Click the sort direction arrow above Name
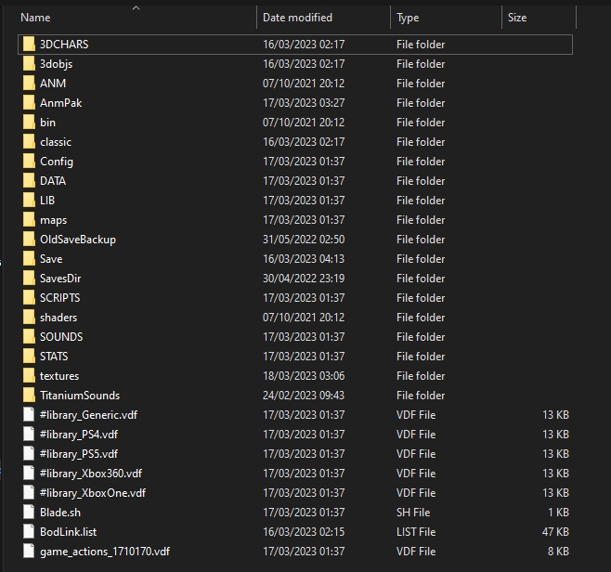Viewport: 611px width, 572px height. coord(136,7)
